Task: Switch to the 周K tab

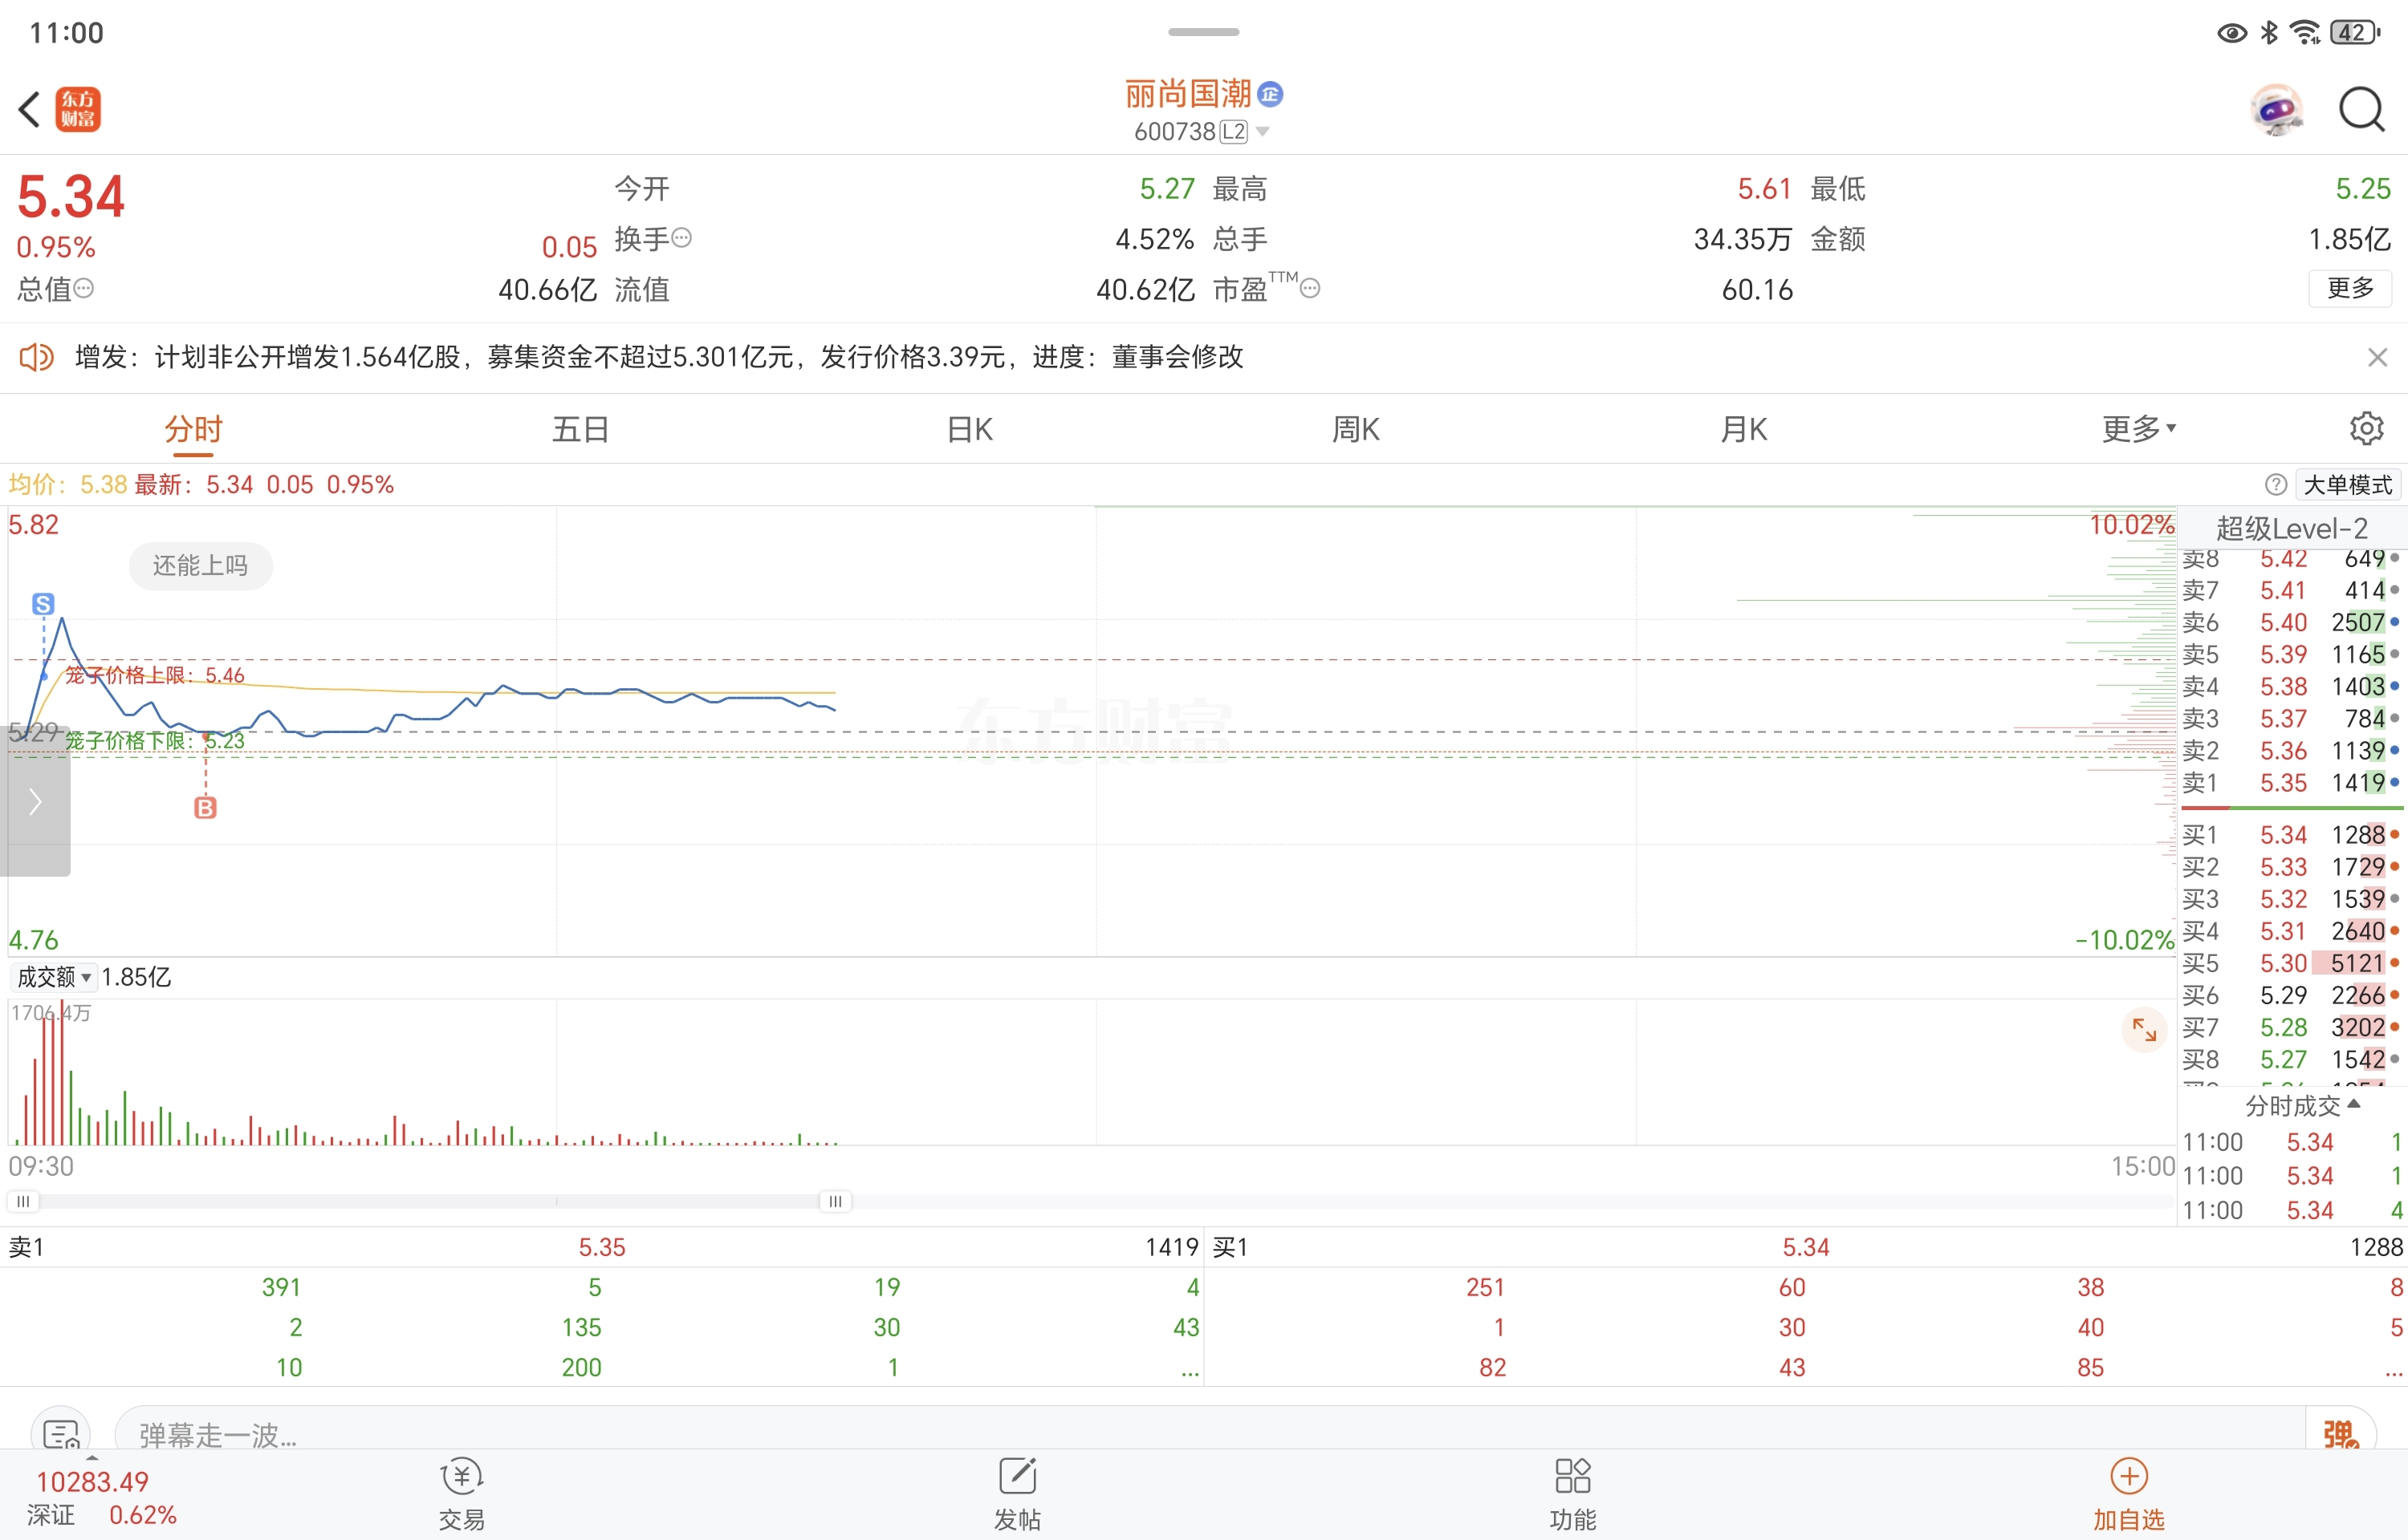Action: click(x=1356, y=429)
